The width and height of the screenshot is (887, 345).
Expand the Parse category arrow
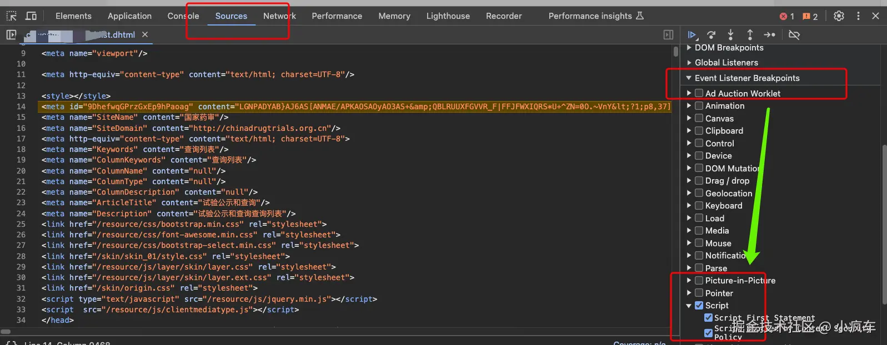tap(689, 268)
